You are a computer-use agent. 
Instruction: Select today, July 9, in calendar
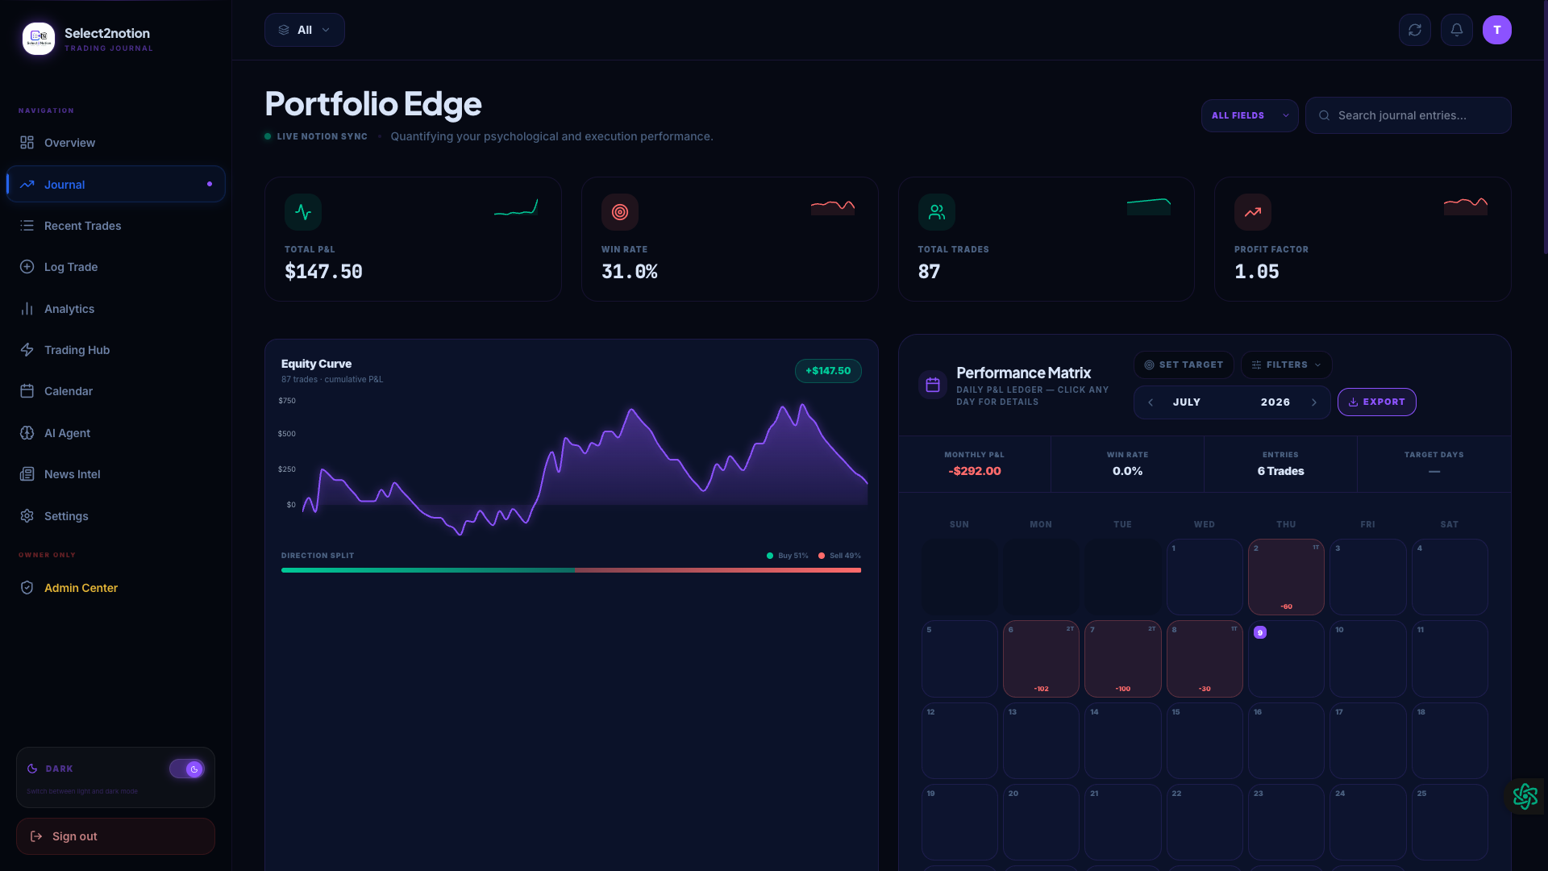(1286, 659)
